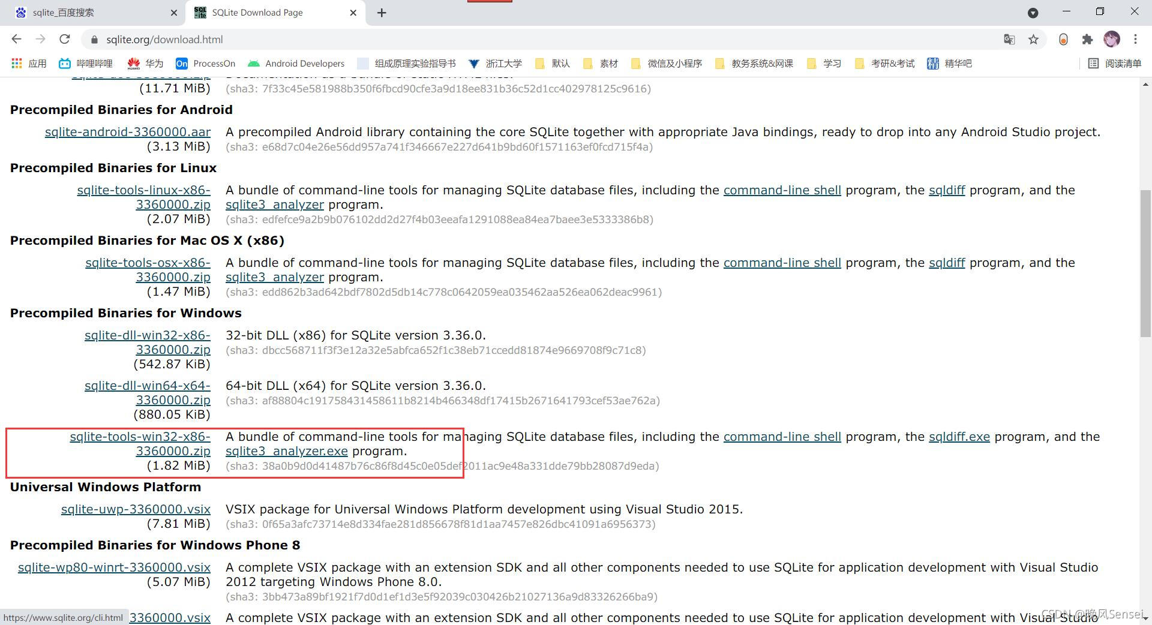This screenshot has height=625, width=1152.
Task: Open command-line shell link in Mac OS X section
Action: tap(782, 263)
